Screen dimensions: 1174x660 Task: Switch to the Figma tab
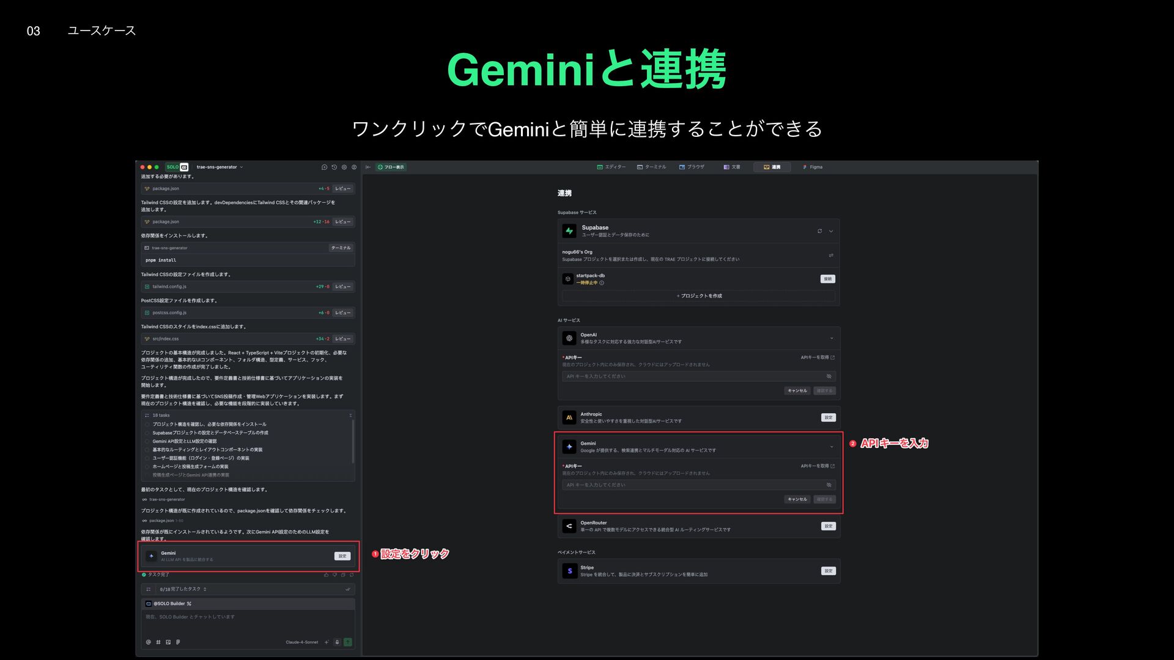[813, 167]
